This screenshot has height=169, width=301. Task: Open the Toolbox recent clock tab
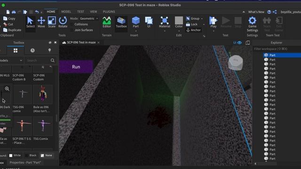coord(32,50)
